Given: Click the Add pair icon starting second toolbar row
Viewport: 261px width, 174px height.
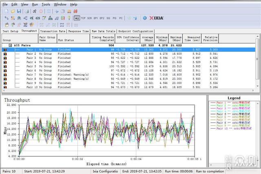Looking at the screenshot, I should pyautogui.click(x=7, y=18).
